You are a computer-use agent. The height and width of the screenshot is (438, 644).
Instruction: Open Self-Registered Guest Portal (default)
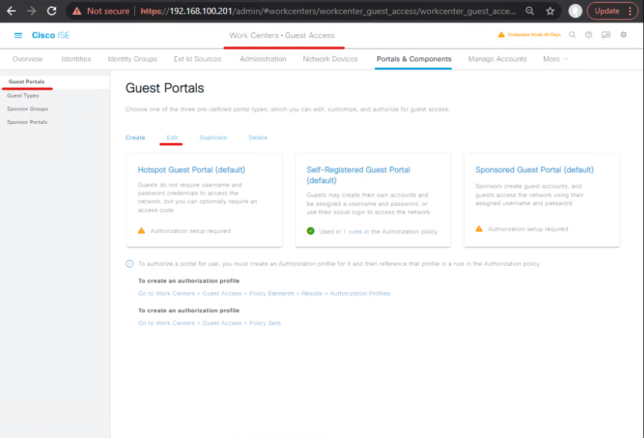pos(358,175)
